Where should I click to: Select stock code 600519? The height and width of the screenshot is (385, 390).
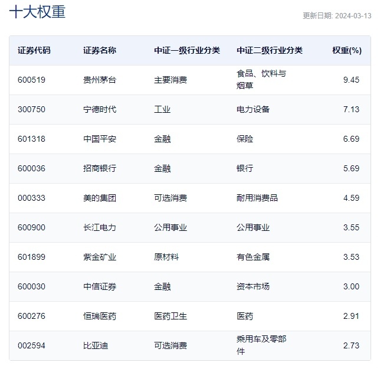(x=31, y=80)
